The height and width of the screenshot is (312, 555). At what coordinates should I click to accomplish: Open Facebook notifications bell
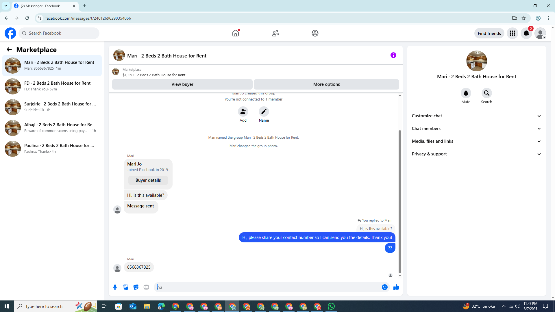(x=526, y=33)
